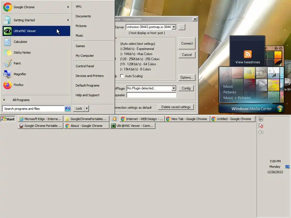Click Connect in VNC Viewer dialog
The width and height of the screenshot is (291, 218).
pyautogui.click(x=187, y=43)
